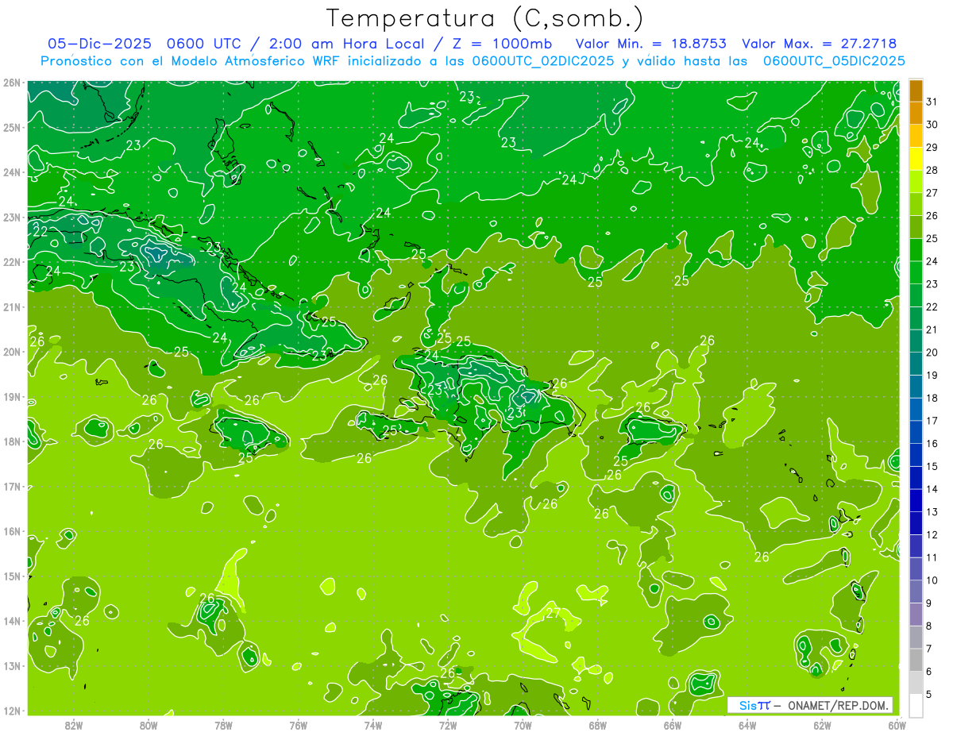Click the 25 value on the color scale
This screenshot has width=953, height=736.
932,238
